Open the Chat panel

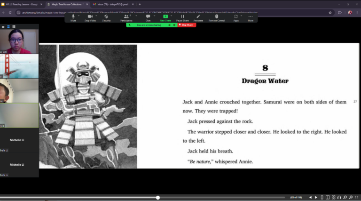click(x=148, y=18)
